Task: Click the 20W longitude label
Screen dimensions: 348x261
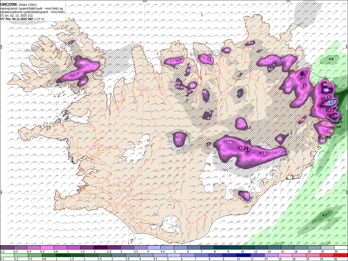Action: [145, 1]
